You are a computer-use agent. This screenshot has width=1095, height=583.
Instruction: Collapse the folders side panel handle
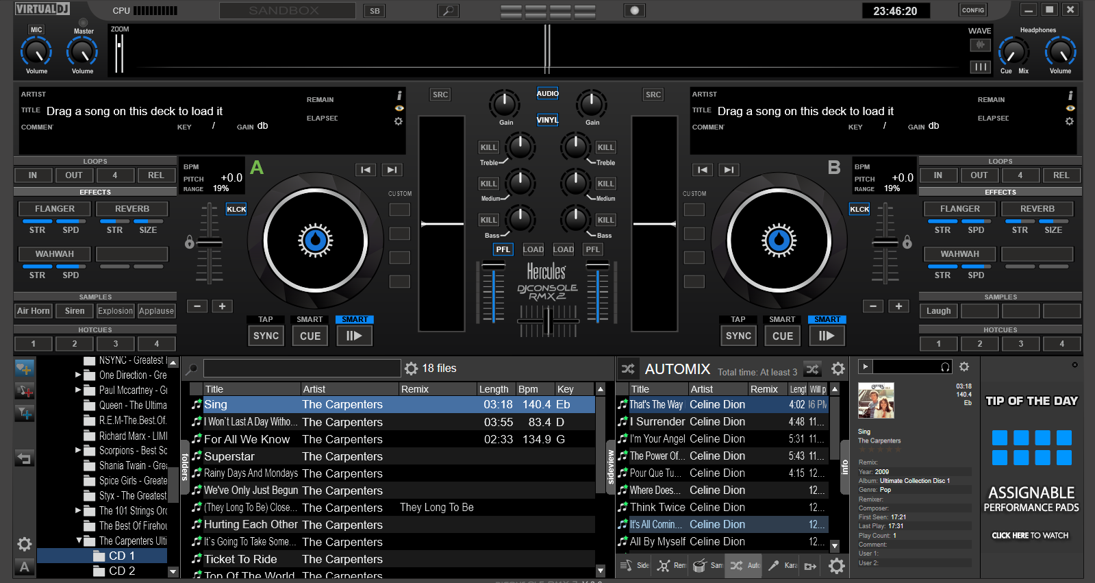185,466
